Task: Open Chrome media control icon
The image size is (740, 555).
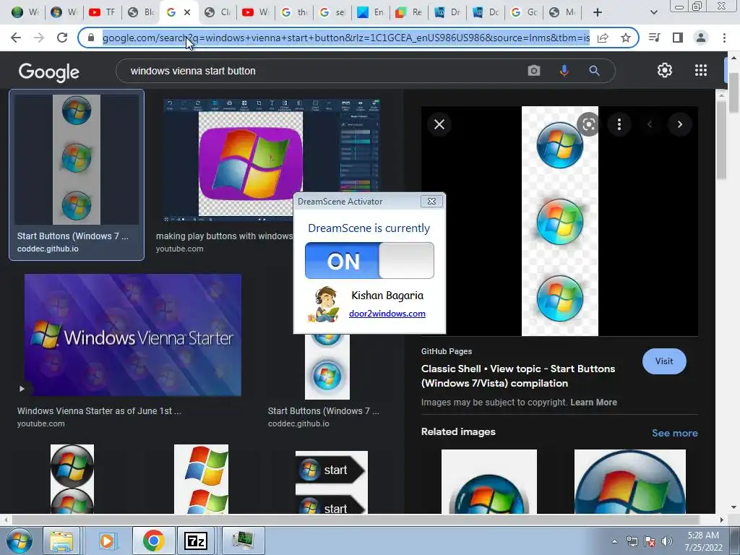Action: click(x=655, y=38)
